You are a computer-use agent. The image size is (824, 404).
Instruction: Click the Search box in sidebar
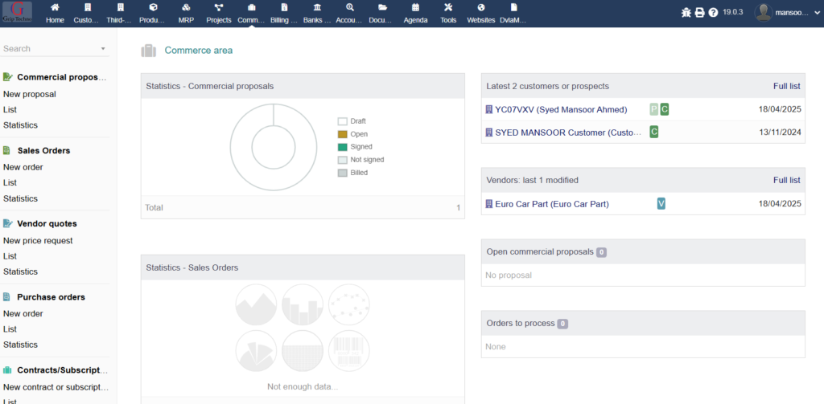[x=48, y=49]
